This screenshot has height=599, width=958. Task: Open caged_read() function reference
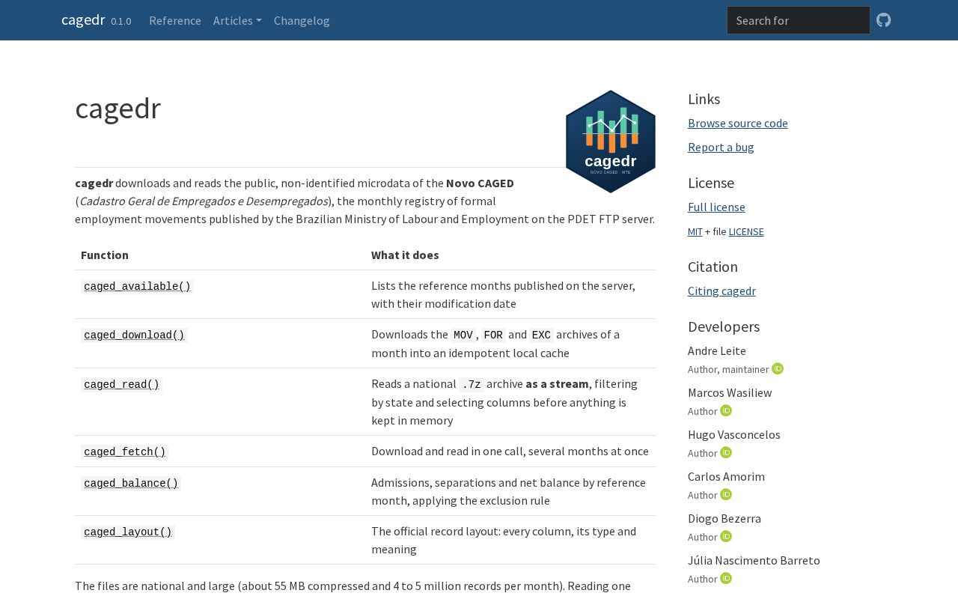click(122, 384)
